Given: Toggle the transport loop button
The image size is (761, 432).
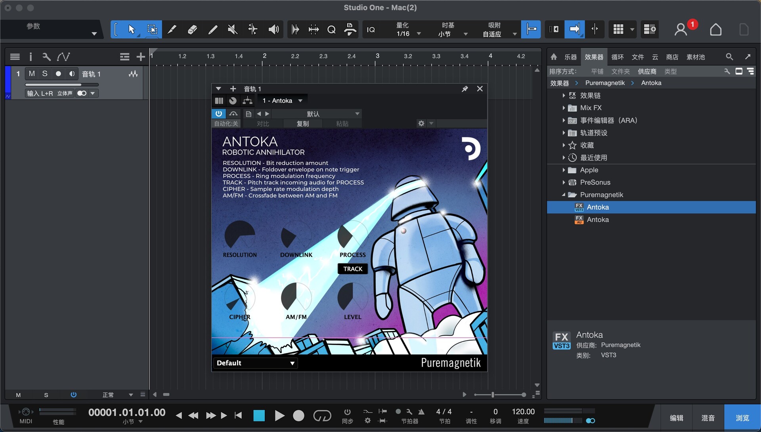Looking at the screenshot, I should click(x=322, y=415).
